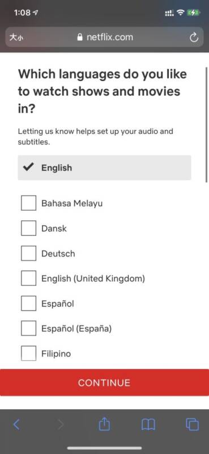209x454 pixels.
Task: Tap the battery charging status icon
Action: coord(192,12)
